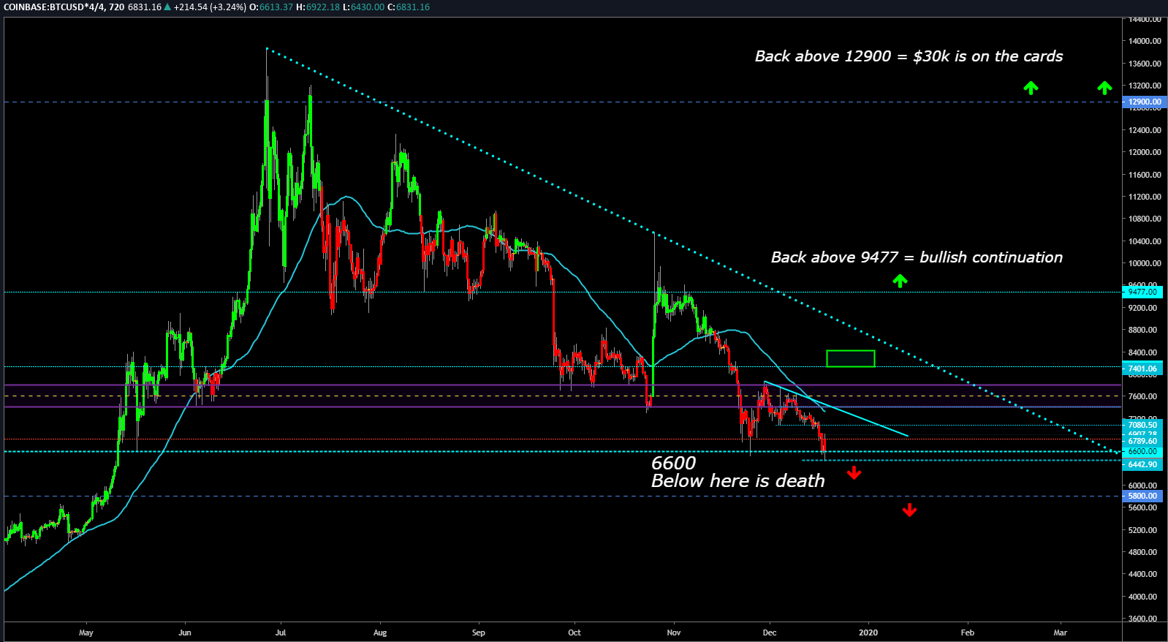Select 'Back above 9477 = bullish continuation' text
This screenshot has height=642, width=1168.
[x=917, y=257]
